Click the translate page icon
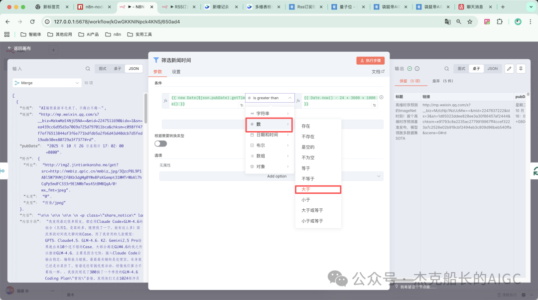The width and height of the screenshot is (538, 300). tap(448, 21)
